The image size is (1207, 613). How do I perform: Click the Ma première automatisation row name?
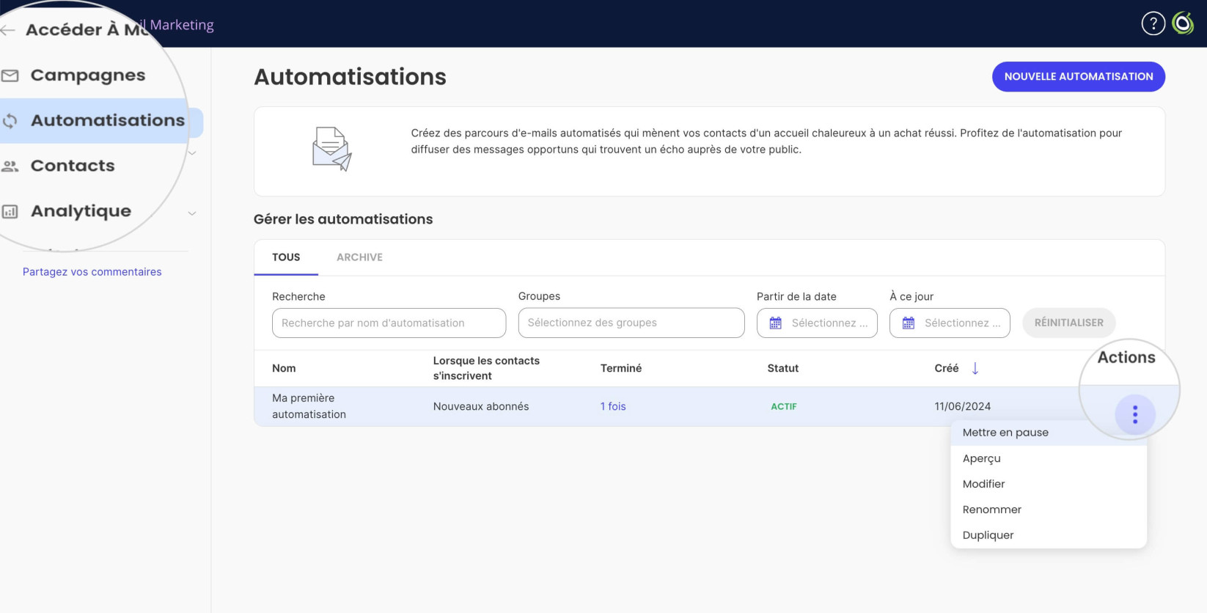309,406
